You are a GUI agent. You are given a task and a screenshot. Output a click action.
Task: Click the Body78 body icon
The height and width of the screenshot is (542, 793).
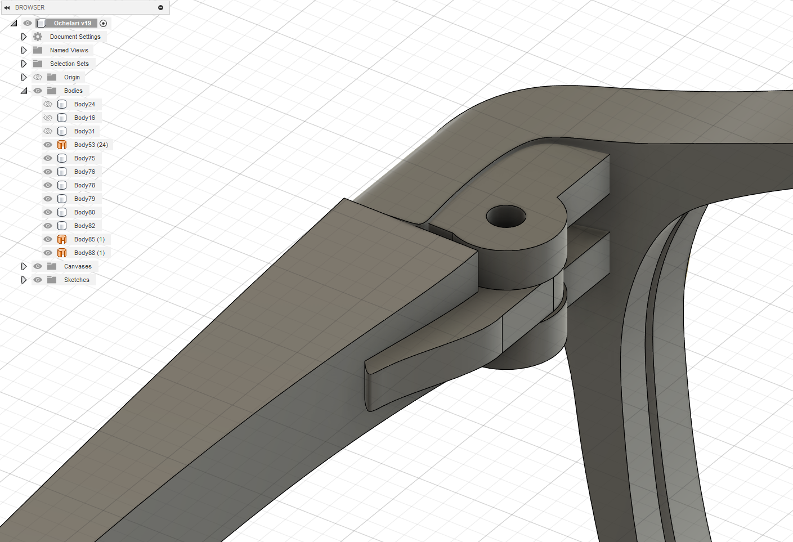pos(62,185)
